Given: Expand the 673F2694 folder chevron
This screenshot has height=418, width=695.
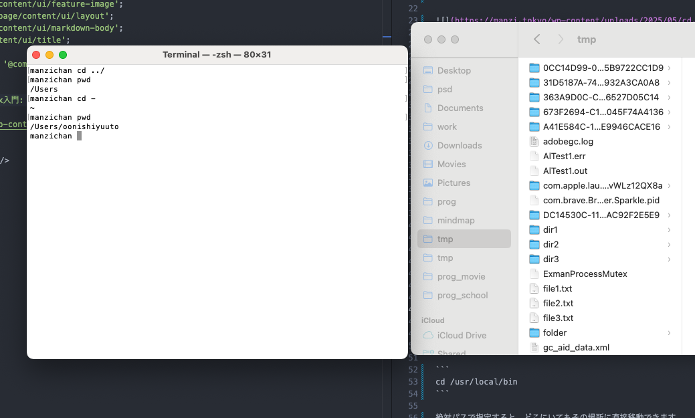Looking at the screenshot, I should (x=670, y=112).
